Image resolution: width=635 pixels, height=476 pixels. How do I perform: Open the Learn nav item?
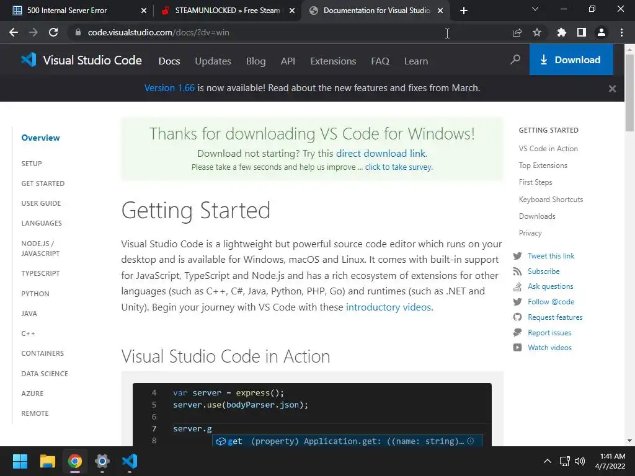click(416, 61)
